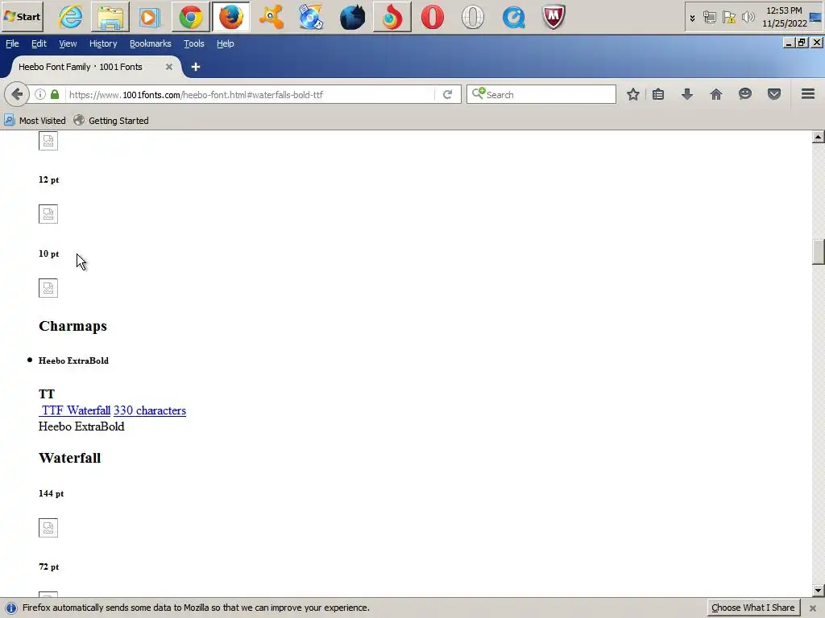
Task: Click the 144 pt label
Action: point(51,493)
